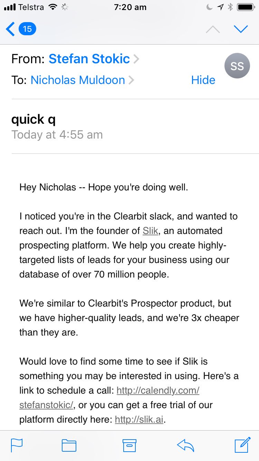The image size is (259, 461).
Task: Open sender Stefan Stokic contact details
Action: [89, 59]
